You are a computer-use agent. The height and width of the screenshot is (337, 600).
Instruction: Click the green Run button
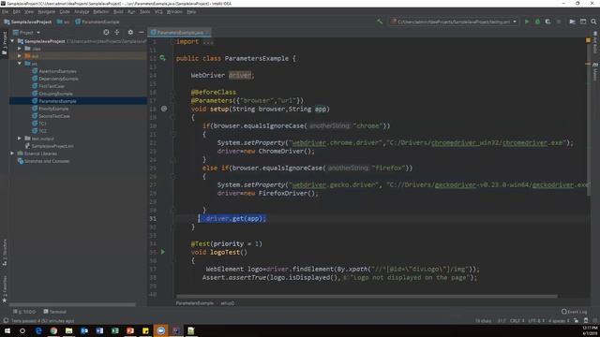pos(527,22)
